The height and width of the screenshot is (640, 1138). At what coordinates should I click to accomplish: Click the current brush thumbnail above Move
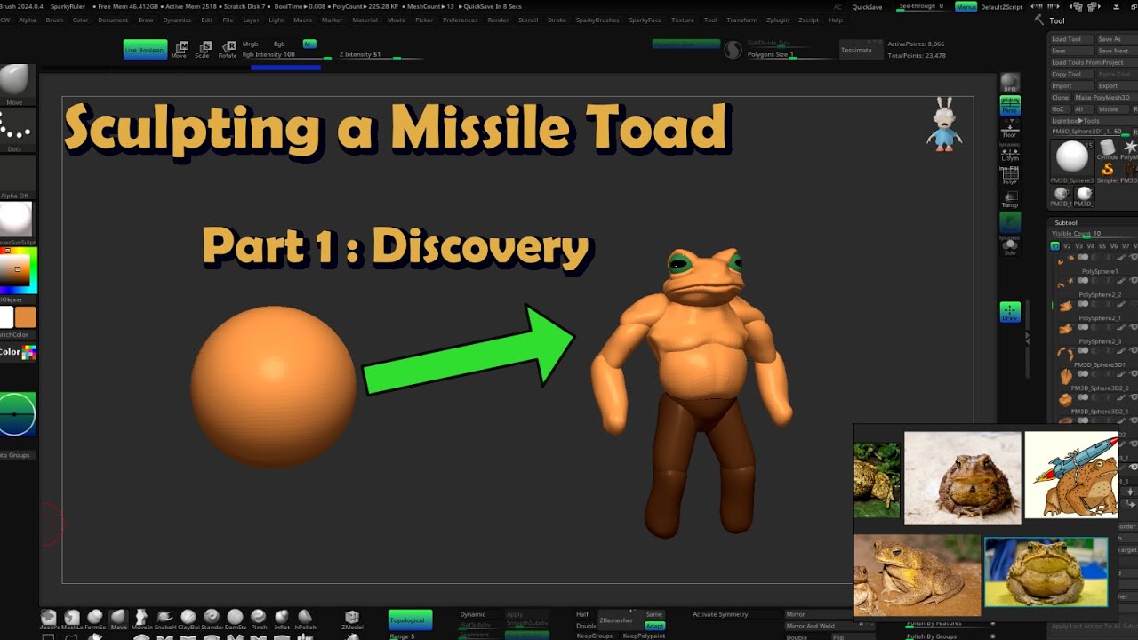coord(14,82)
